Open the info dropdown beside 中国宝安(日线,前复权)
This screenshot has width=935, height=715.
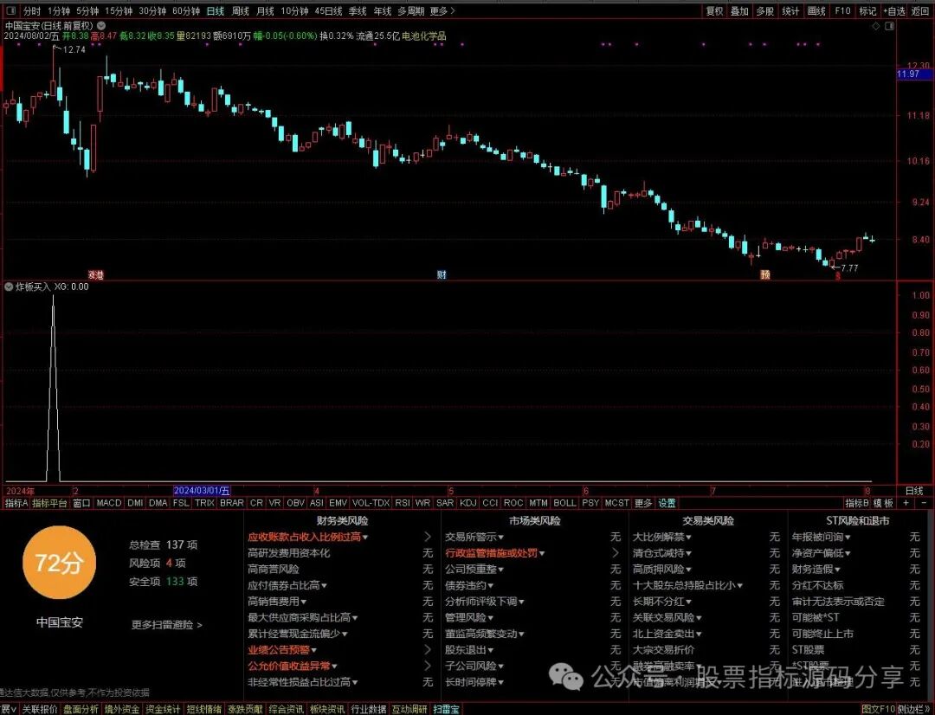101,26
